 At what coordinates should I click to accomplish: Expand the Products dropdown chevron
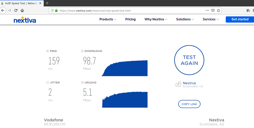pyautogui.click(x=115, y=19)
